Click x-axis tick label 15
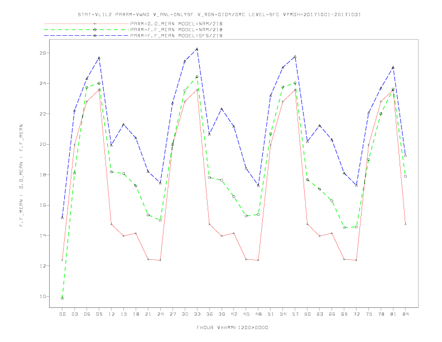Screen dimensions: 442x342 (x=123, y=314)
